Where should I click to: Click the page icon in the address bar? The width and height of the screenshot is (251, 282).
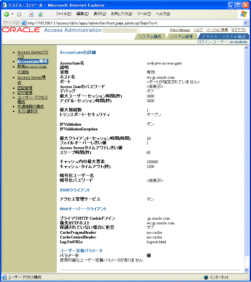tap(24, 23)
